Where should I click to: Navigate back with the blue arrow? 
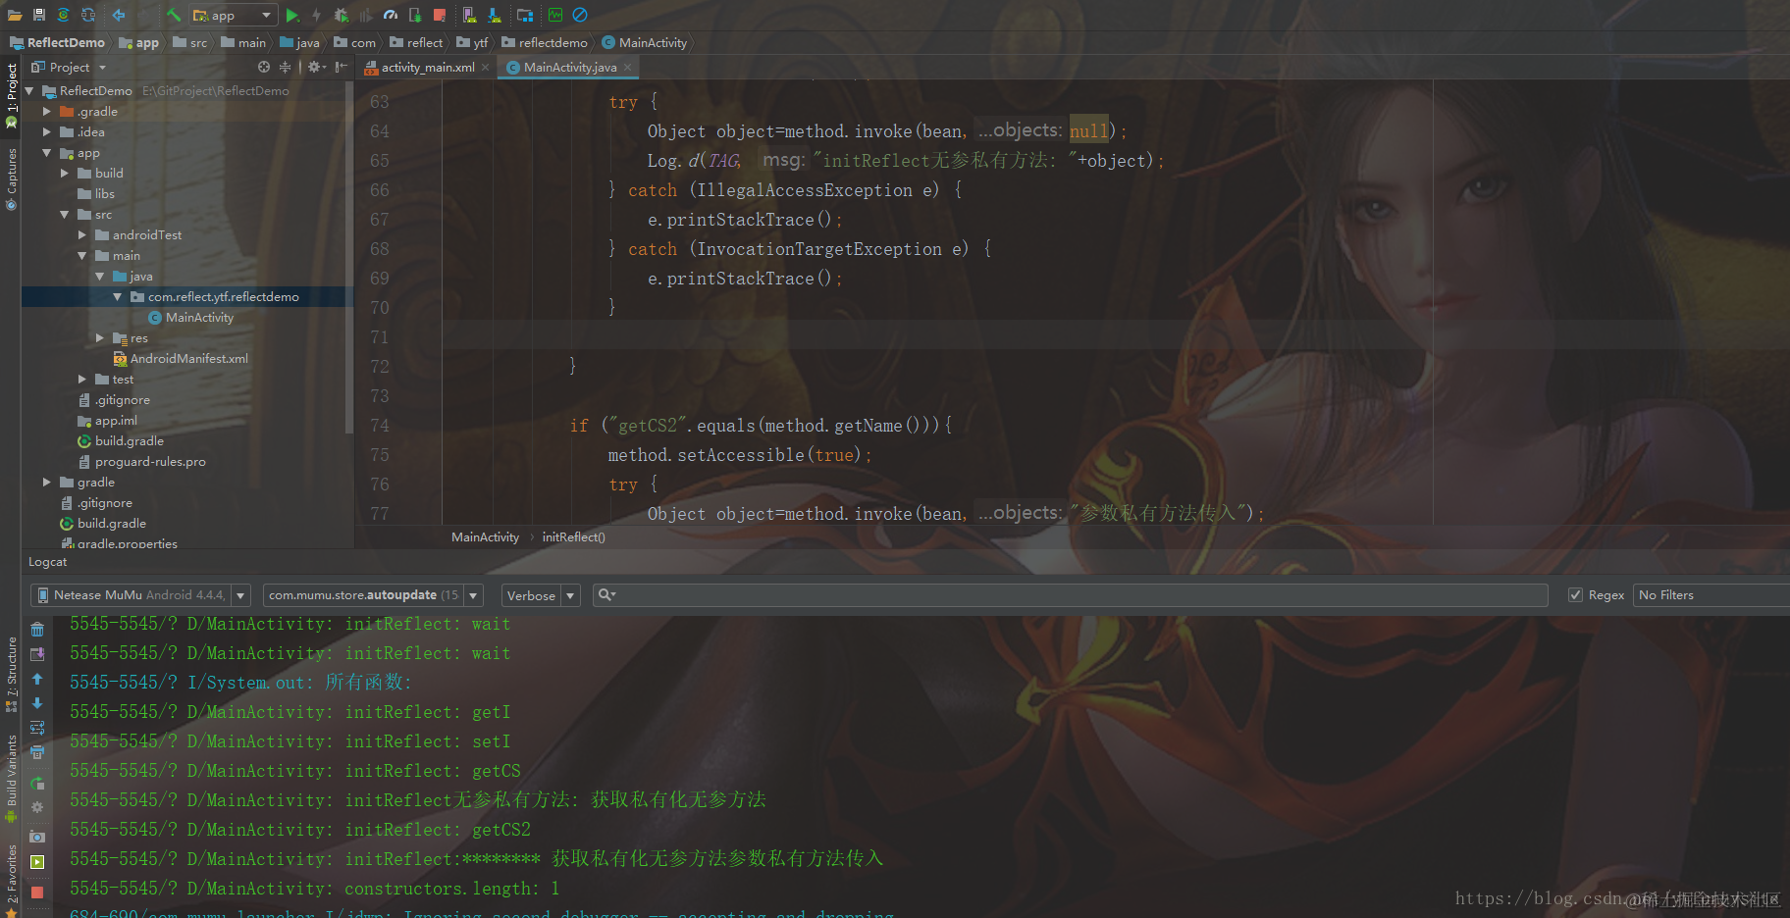tap(119, 15)
